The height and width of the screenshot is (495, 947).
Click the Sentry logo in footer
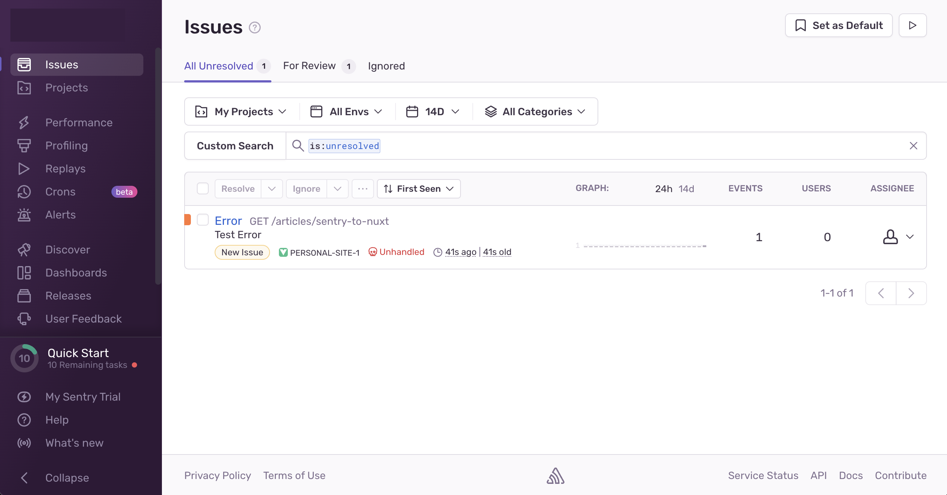[555, 476]
